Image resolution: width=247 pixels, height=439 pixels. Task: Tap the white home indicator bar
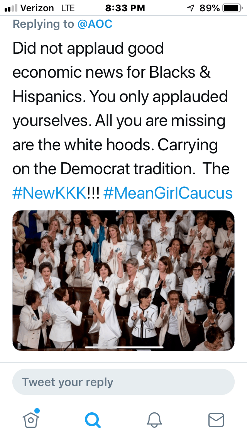pos(123,347)
